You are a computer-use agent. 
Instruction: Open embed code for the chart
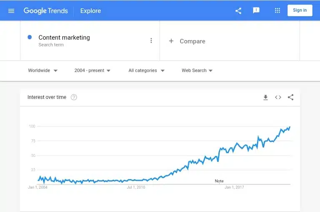point(278,97)
